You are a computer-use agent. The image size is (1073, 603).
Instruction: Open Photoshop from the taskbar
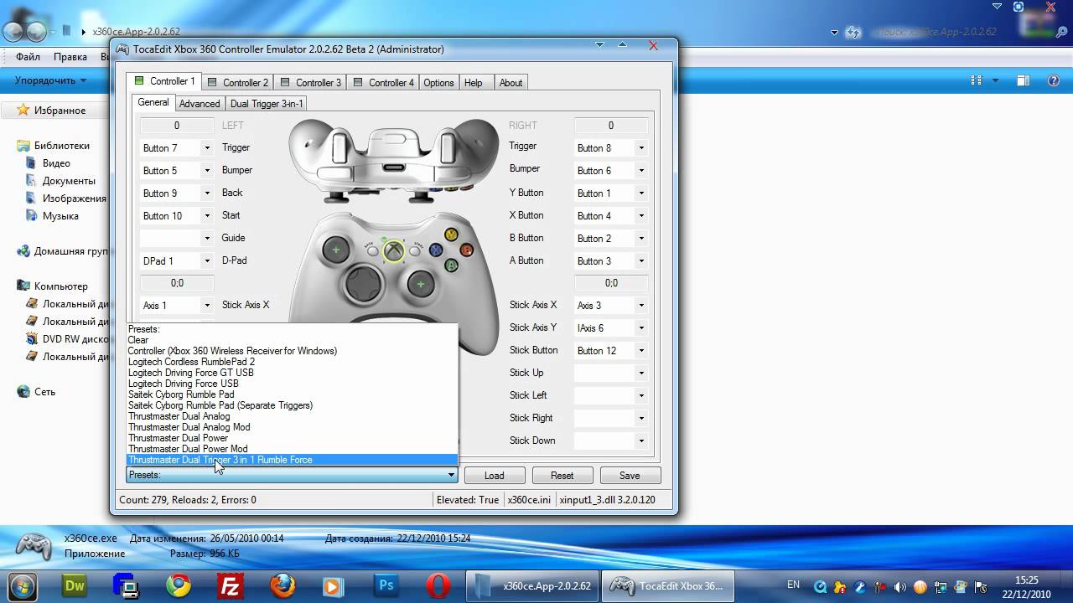tap(386, 585)
